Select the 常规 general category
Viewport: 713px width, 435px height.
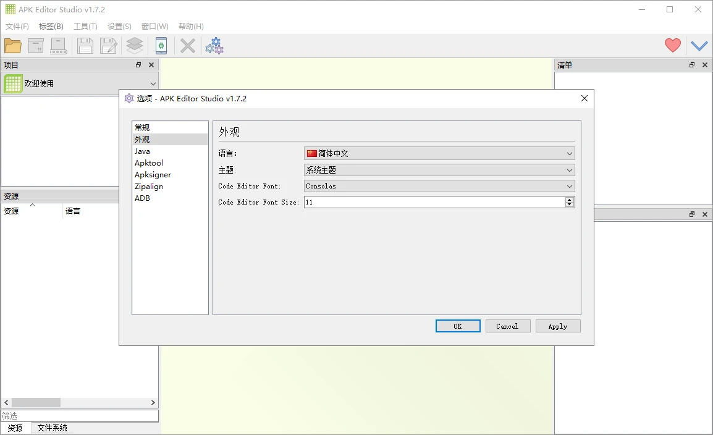[x=142, y=127]
